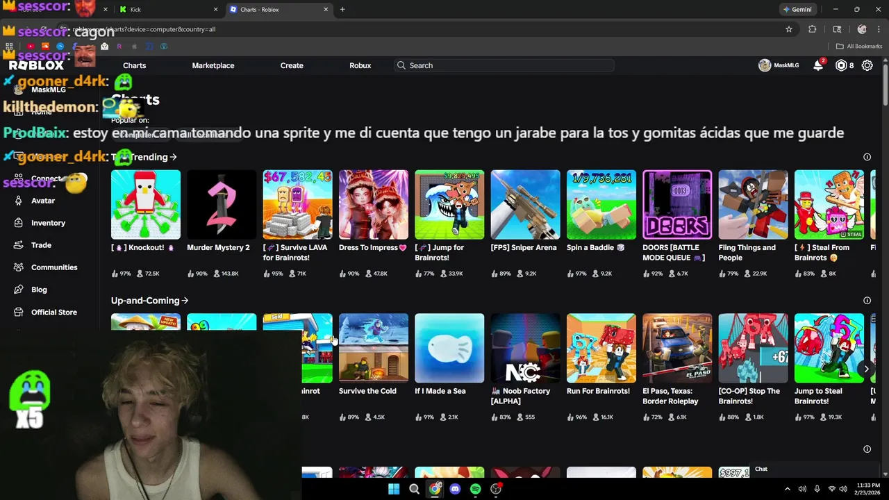This screenshot has height=500, width=889.
Task: Open Fling Things and People thumbnail
Action: pyautogui.click(x=753, y=205)
